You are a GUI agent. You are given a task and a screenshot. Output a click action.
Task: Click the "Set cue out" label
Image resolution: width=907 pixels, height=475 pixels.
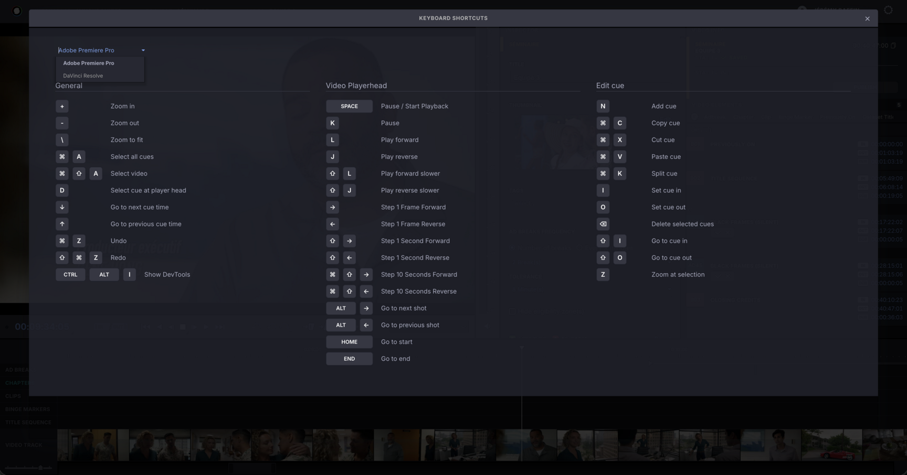click(x=668, y=207)
